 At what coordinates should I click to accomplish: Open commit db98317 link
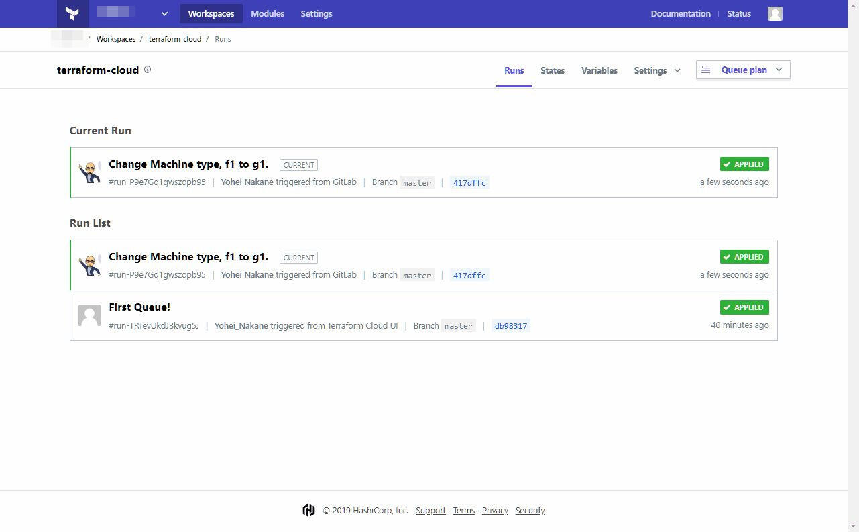click(511, 326)
